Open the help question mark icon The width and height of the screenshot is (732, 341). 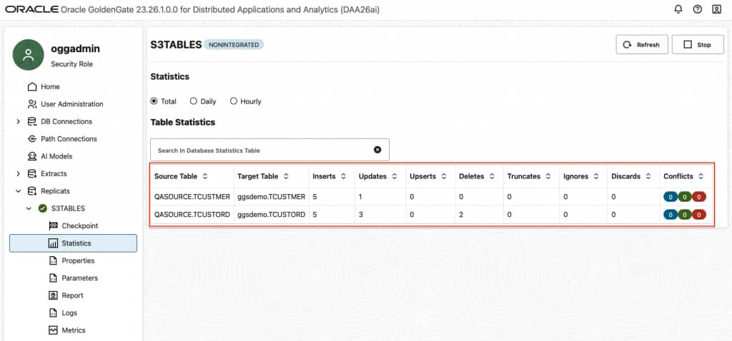tap(697, 9)
